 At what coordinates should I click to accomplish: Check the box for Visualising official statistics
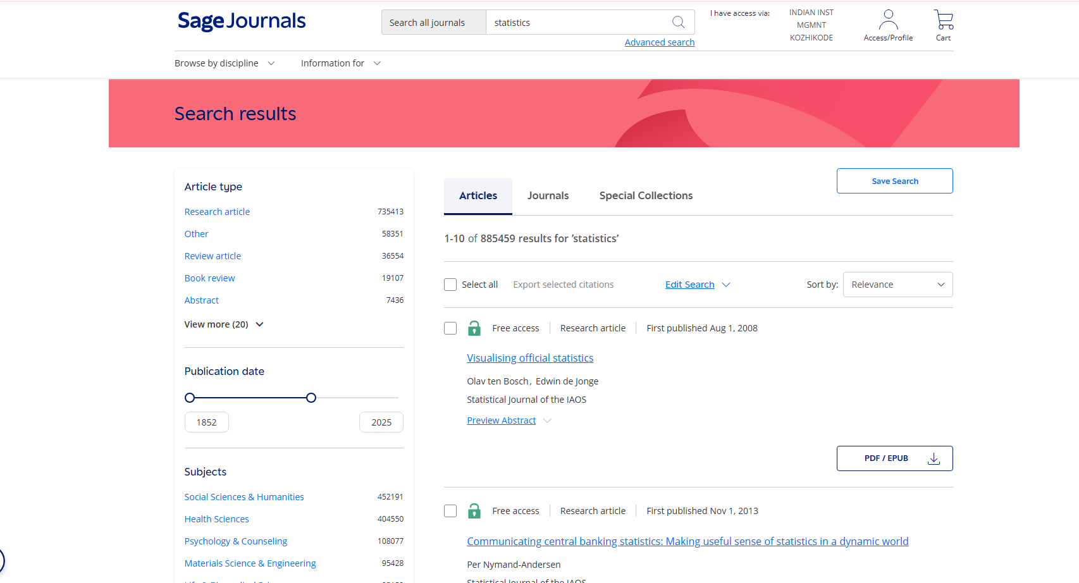coord(450,328)
